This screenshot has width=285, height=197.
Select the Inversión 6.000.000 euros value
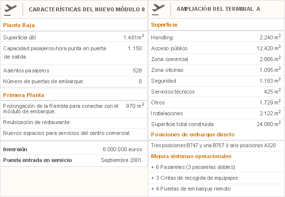122,149
